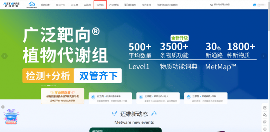The height and width of the screenshot is (132, 270).
Task: Click the floating 200 coupon gift image
Action: (11, 116)
